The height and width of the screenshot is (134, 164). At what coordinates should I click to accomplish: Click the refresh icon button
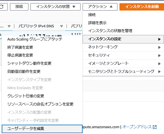point(3,7)
